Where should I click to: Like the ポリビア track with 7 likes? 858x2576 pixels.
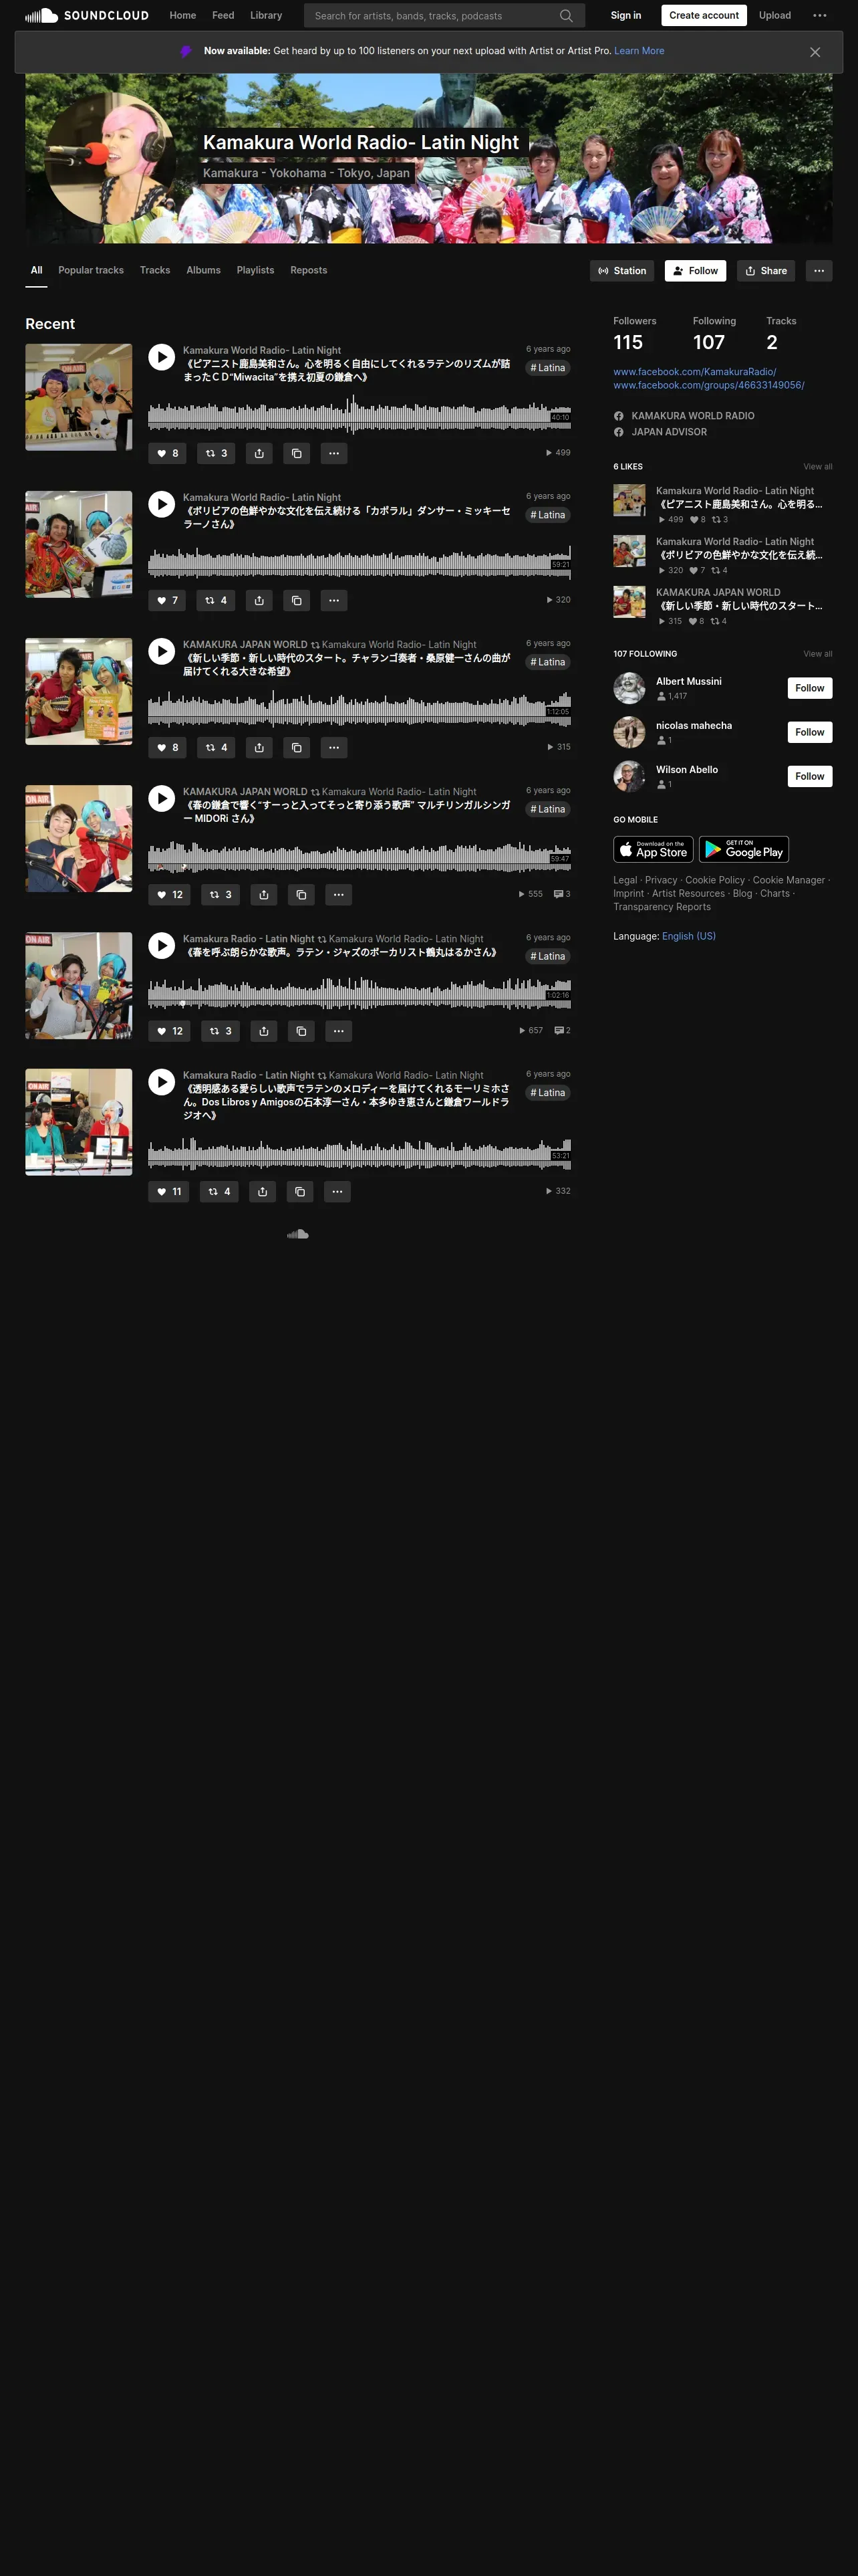point(167,600)
